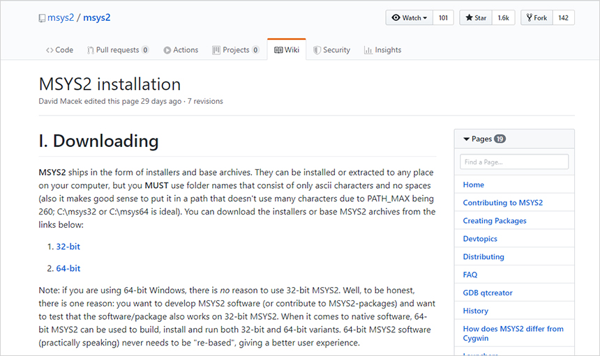Click the fork icon in Fork button

point(530,17)
